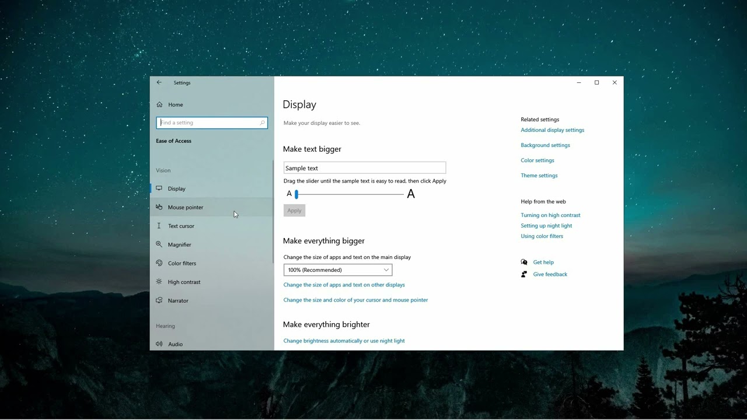Click the Get help icon
The height and width of the screenshot is (420, 747).
click(524, 262)
